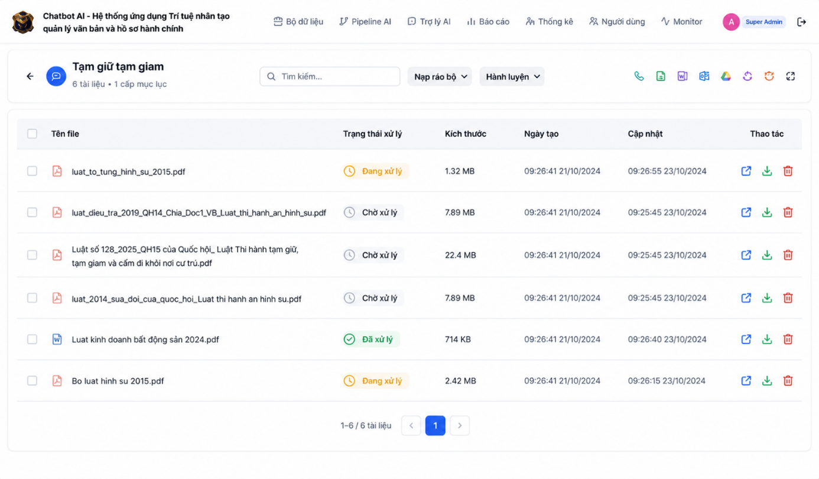Click the purple circular sync icon
The image size is (819, 479).
coord(747,76)
